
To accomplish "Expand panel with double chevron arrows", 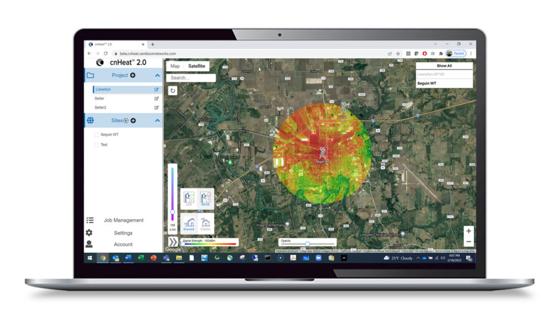I will [173, 242].
